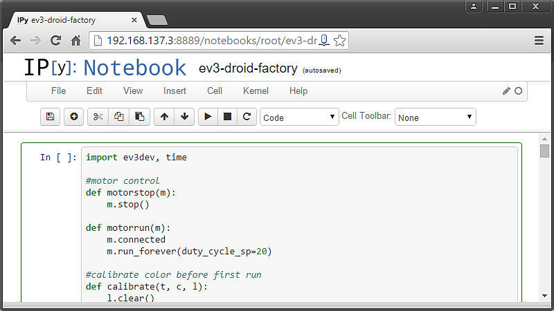The width and height of the screenshot is (554, 311).
Task: Click the IPython Notebook logo link
Action: point(105,67)
